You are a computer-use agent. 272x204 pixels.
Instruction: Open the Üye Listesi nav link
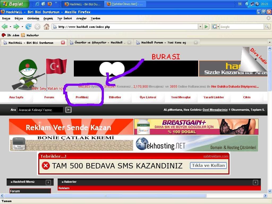tap(148, 97)
